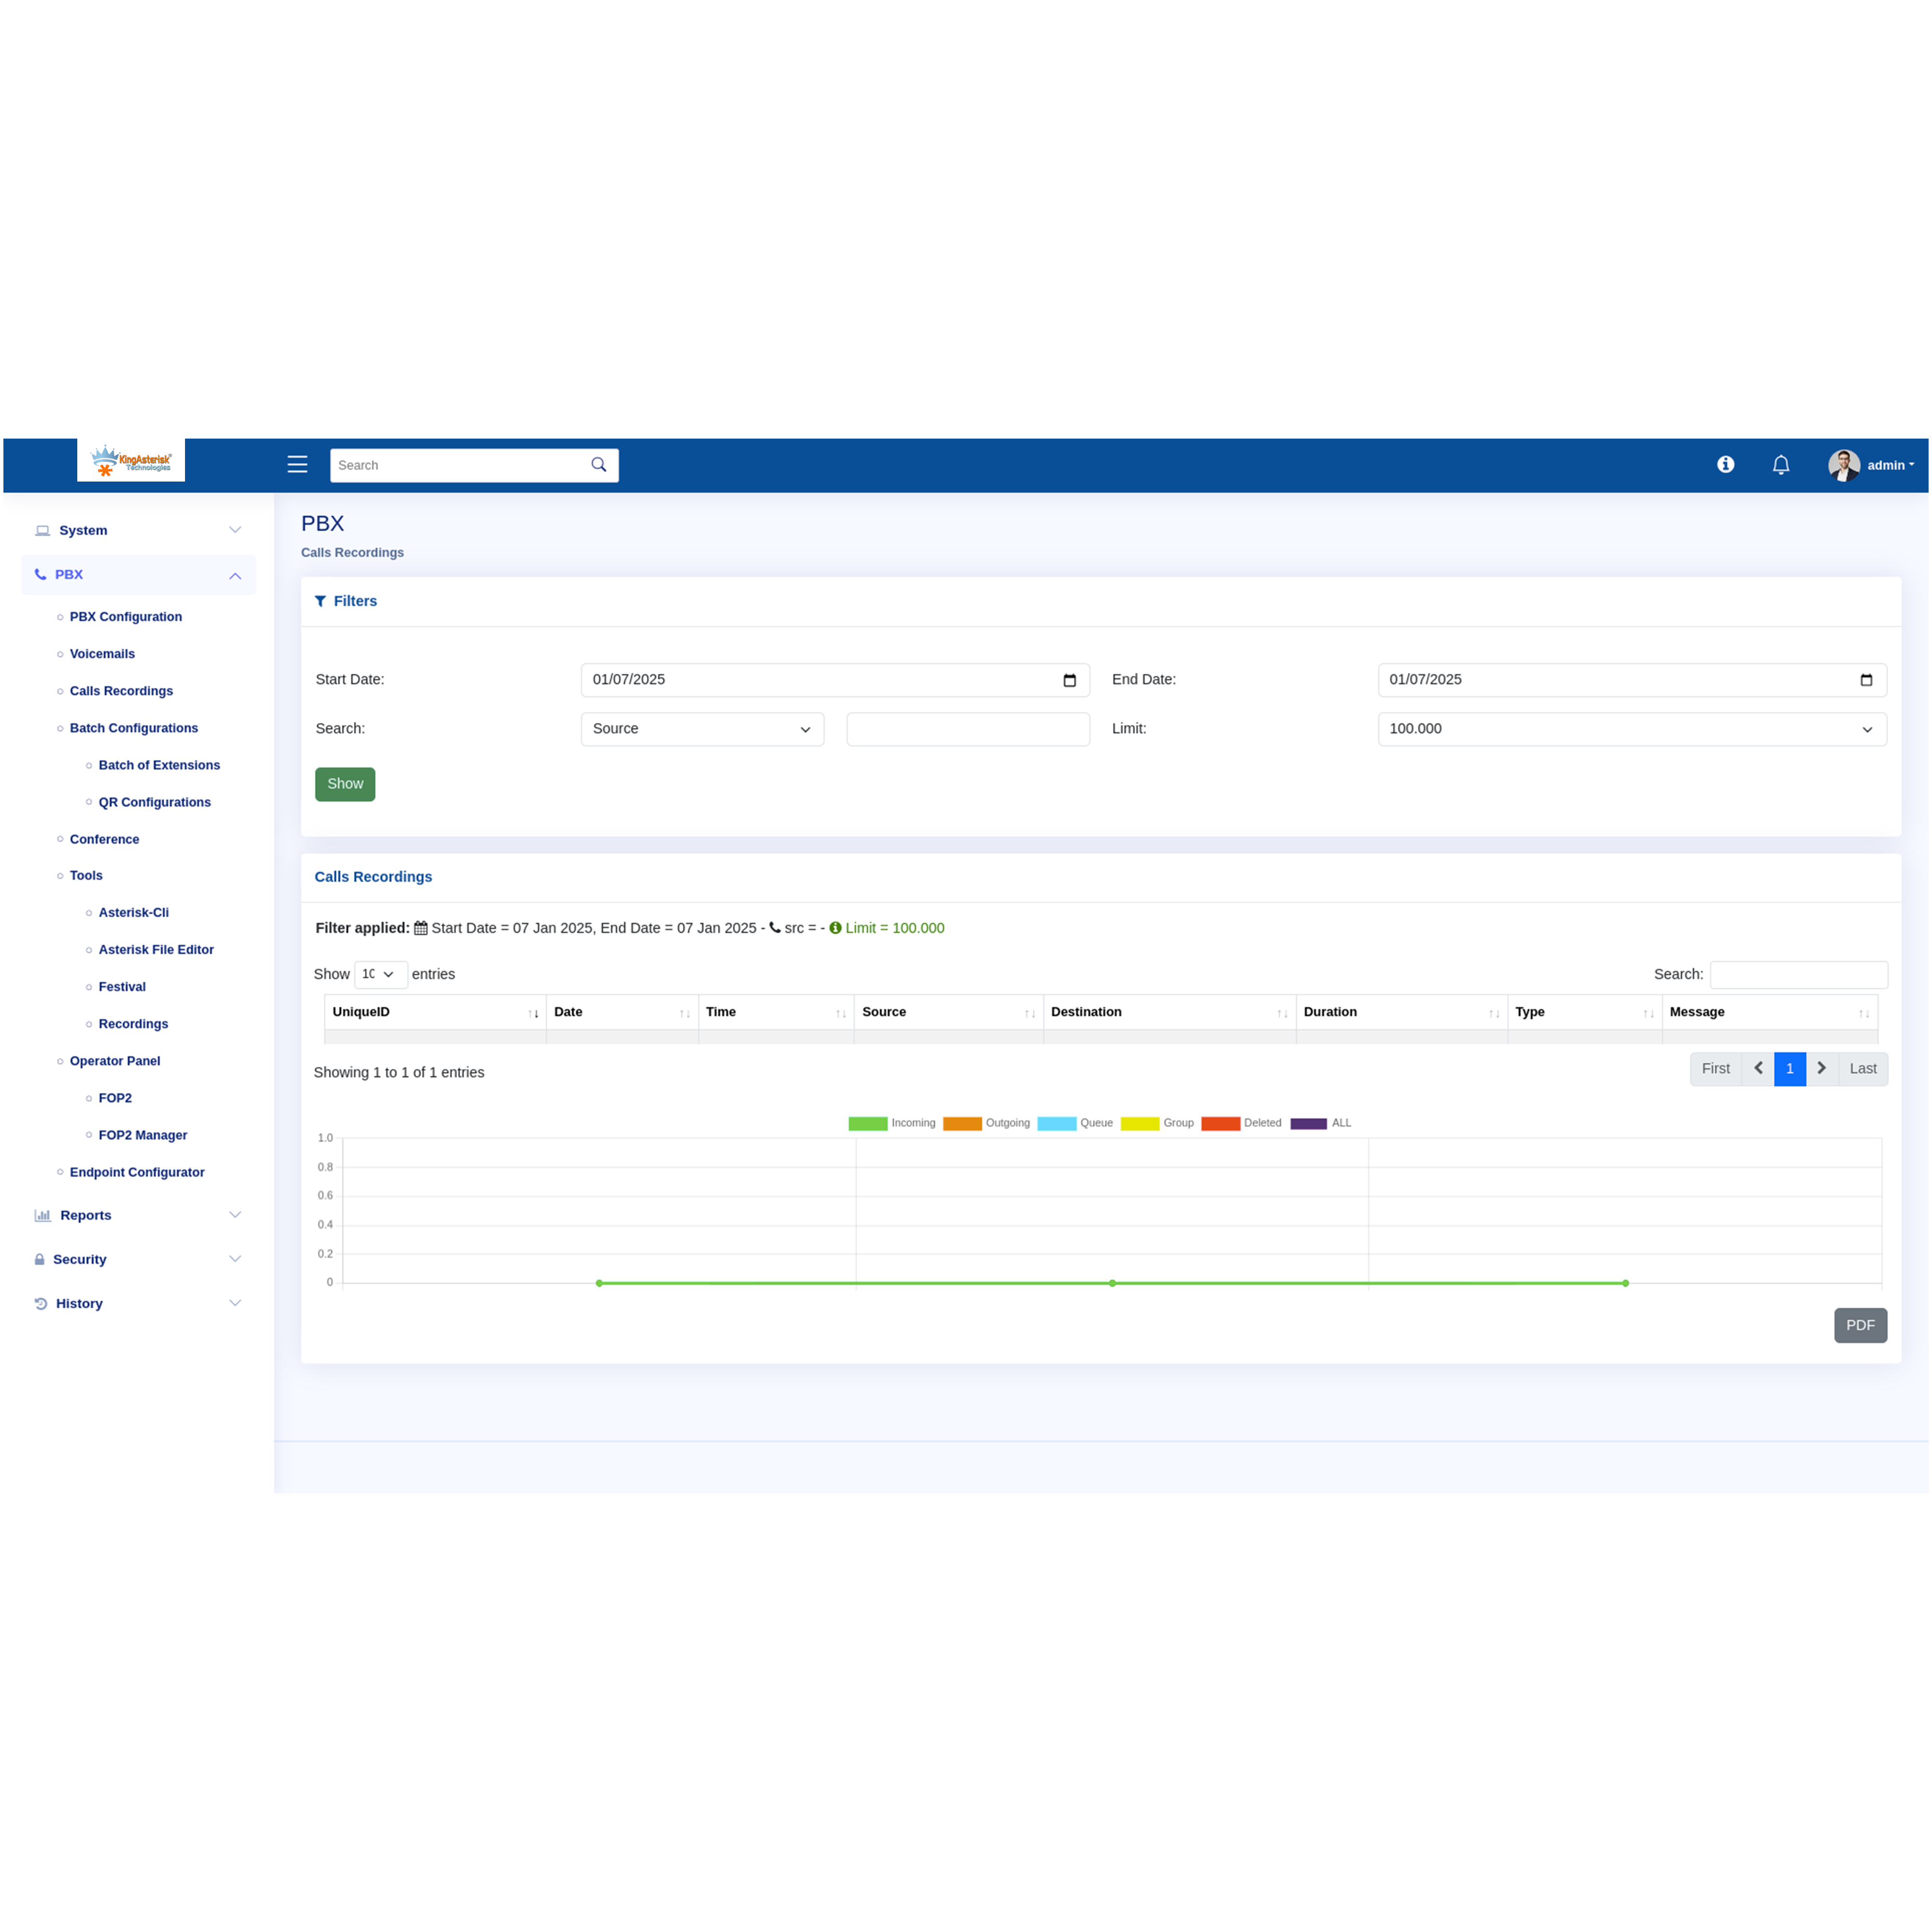Click the KingAsterisk logo

click(131, 460)
